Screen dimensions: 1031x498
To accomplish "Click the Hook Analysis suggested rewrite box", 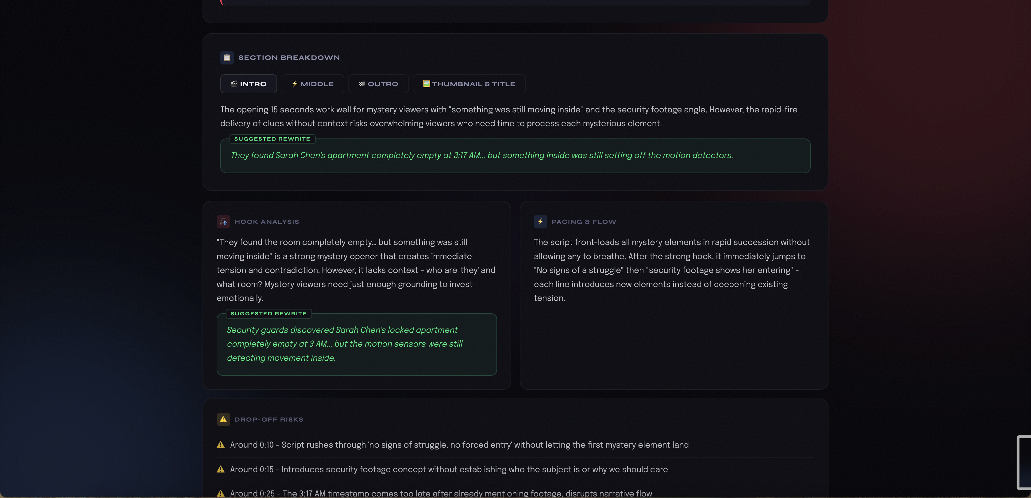I will 356,344.
